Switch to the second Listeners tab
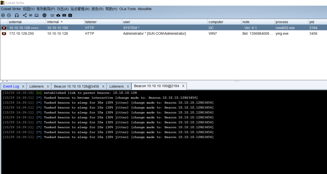This screenshot has height=174, width=327. point(117,87)
